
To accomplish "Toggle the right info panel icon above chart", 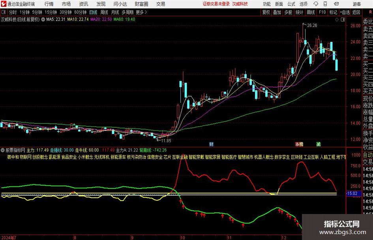I will tap(343, 20).
